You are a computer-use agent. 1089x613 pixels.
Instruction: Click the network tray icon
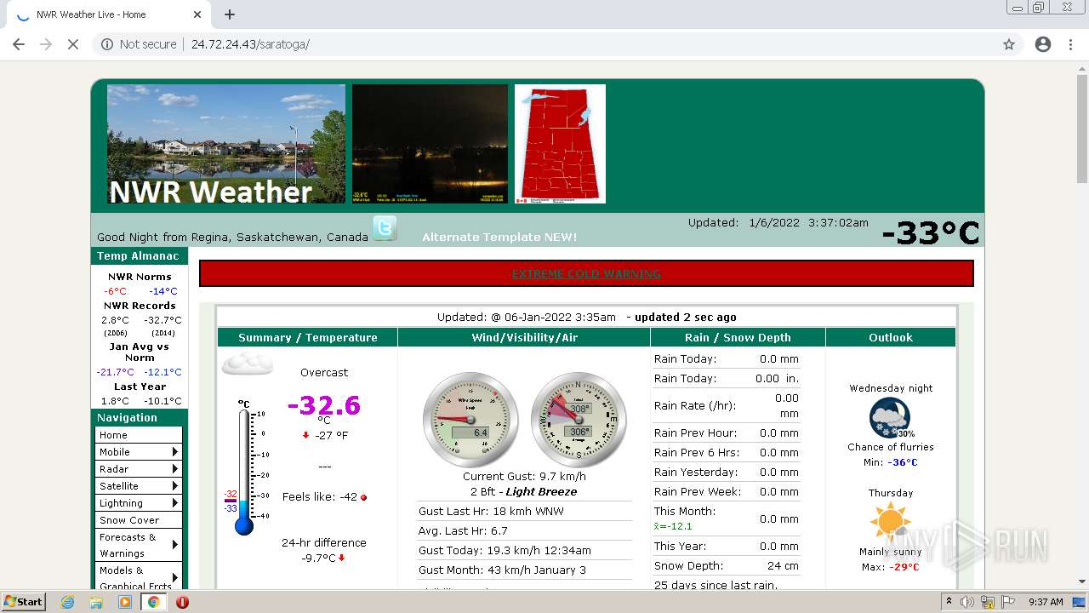pos(988,602)
